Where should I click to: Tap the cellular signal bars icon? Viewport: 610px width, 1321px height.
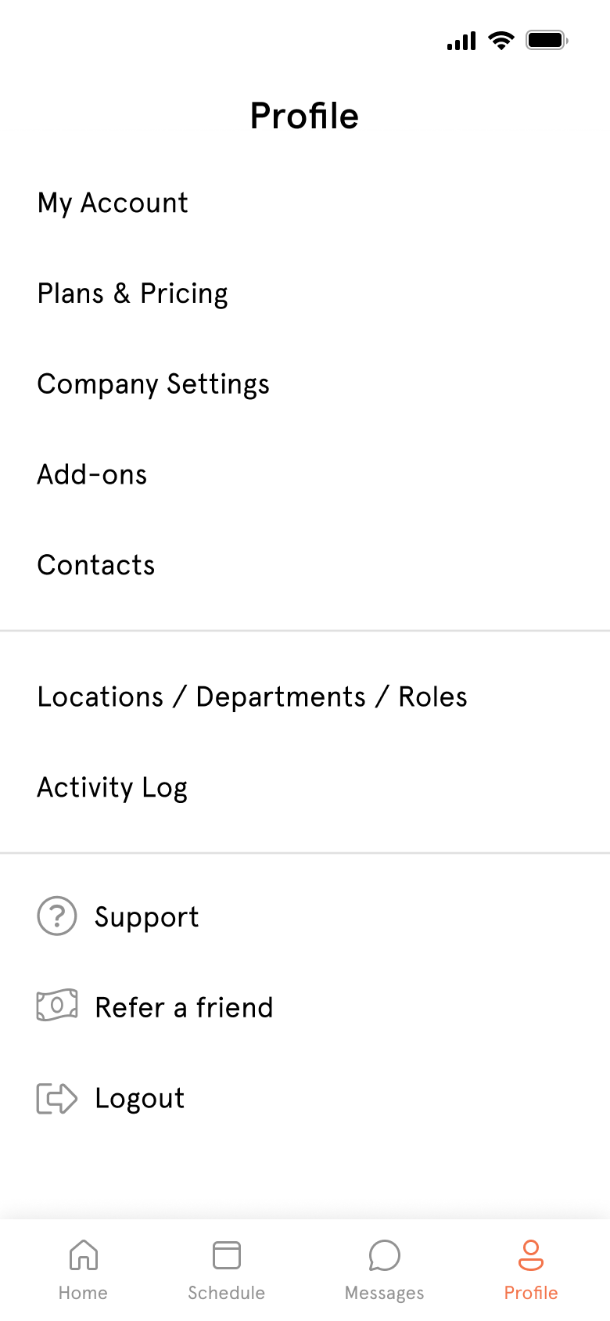(x=461, y=41)
